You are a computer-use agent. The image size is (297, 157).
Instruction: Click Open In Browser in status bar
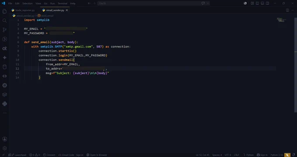[97, 155]
